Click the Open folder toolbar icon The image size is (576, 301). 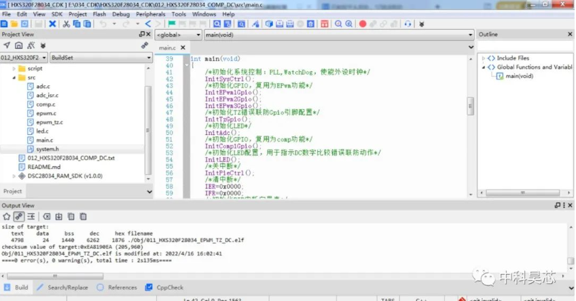pyautogui.click(x=14, y=24)
